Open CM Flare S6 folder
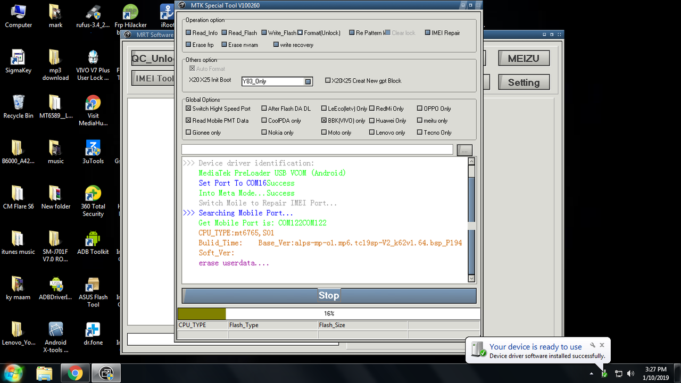Viewport: 681px width, 383px height. coord(18,198)
